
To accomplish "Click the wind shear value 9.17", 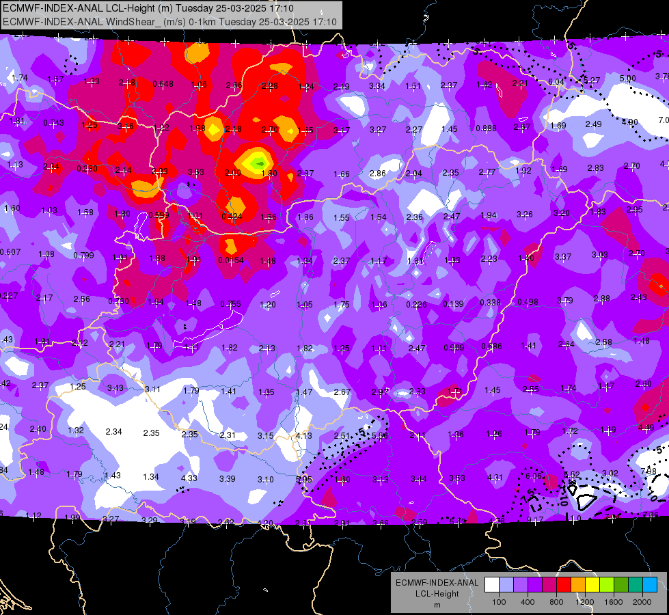I will pos(535,519).
